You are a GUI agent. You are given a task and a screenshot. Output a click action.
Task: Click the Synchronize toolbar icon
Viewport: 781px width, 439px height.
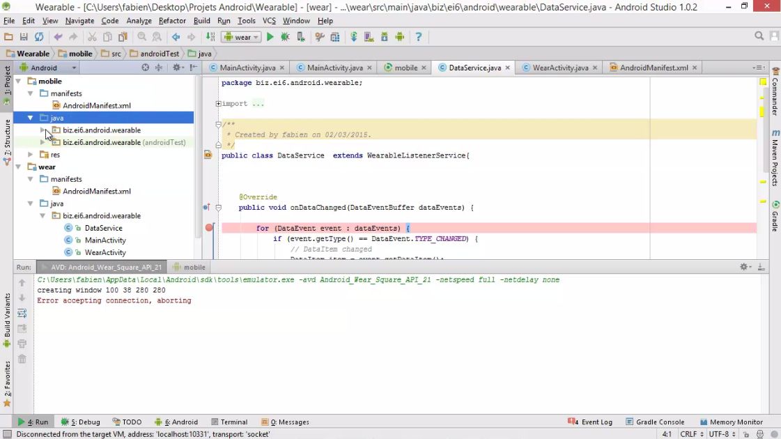38,36
